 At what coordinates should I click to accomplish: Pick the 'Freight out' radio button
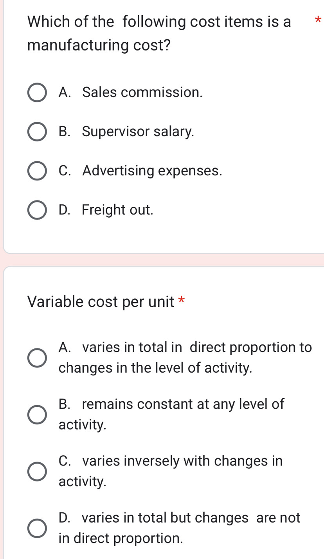[x=37, y=210]
